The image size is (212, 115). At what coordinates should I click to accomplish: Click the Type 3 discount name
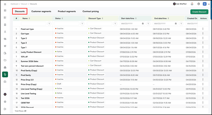[24, 43]
